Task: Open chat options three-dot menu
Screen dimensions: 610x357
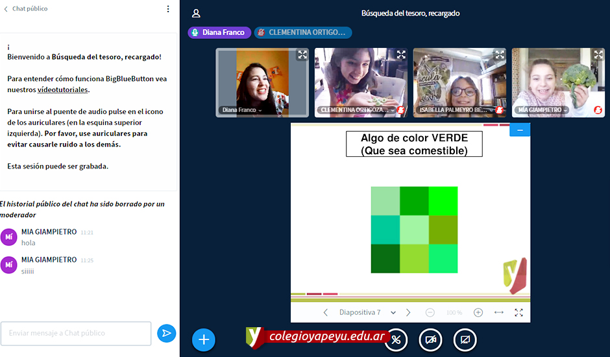Action: pos(168,9)
